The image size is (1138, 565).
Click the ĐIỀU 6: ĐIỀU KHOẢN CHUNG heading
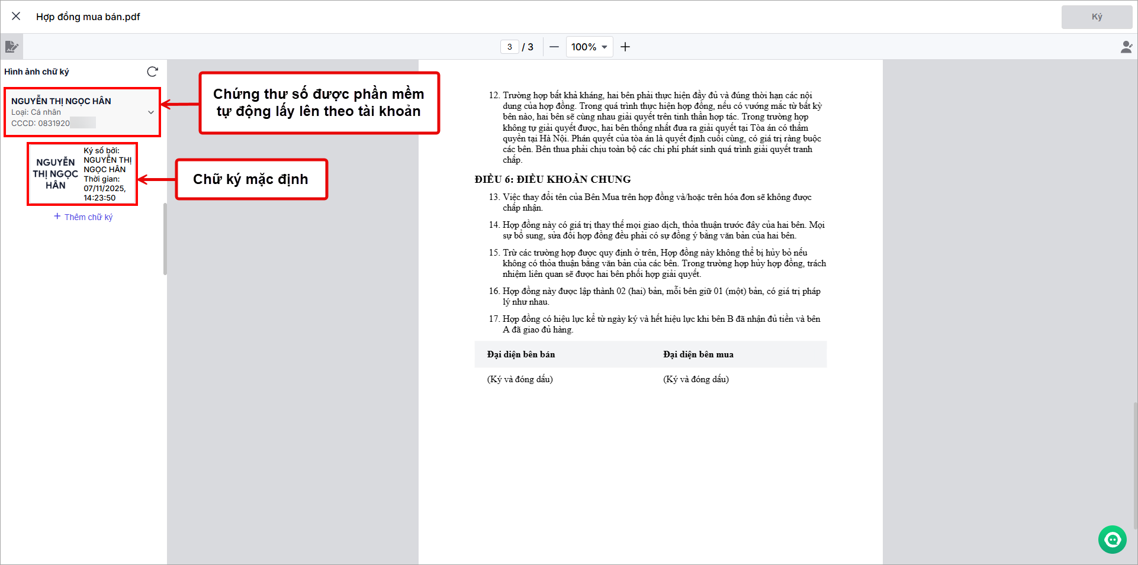(x=552, y=179)
